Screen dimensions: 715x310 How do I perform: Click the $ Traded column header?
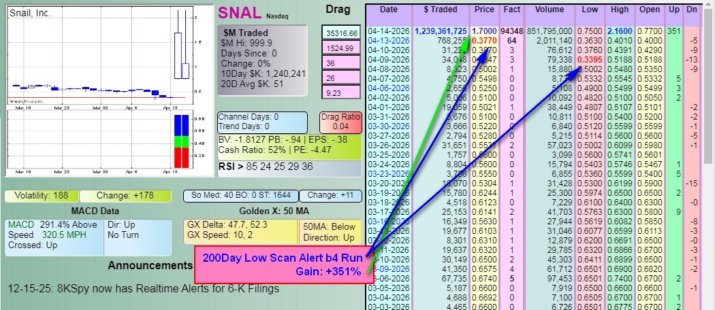441,10
